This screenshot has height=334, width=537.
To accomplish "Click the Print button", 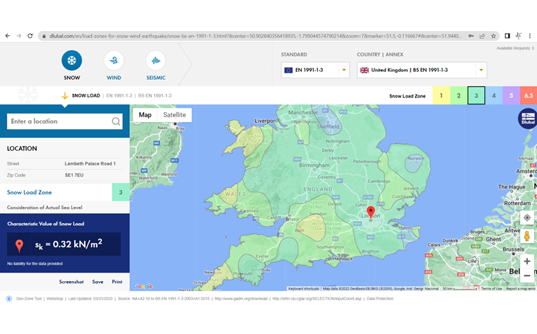I will [x=117, y=282].
